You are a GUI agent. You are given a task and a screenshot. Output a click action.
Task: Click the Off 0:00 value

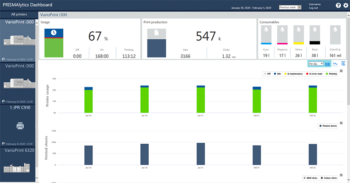coord(77,56)
